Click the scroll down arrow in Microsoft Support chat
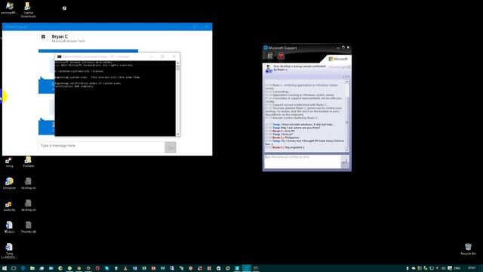This screenshot has width=483, height=272. click(x=347, y=150)
